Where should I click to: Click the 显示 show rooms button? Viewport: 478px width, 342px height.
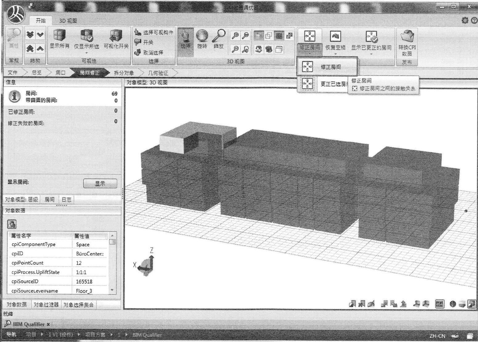click(100, 184)
